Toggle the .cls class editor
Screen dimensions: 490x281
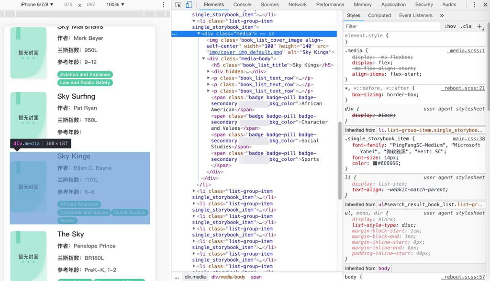466,27
